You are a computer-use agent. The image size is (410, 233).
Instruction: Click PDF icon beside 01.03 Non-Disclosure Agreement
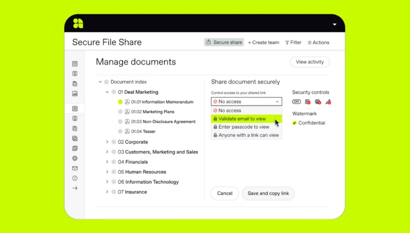pos(127,121)
